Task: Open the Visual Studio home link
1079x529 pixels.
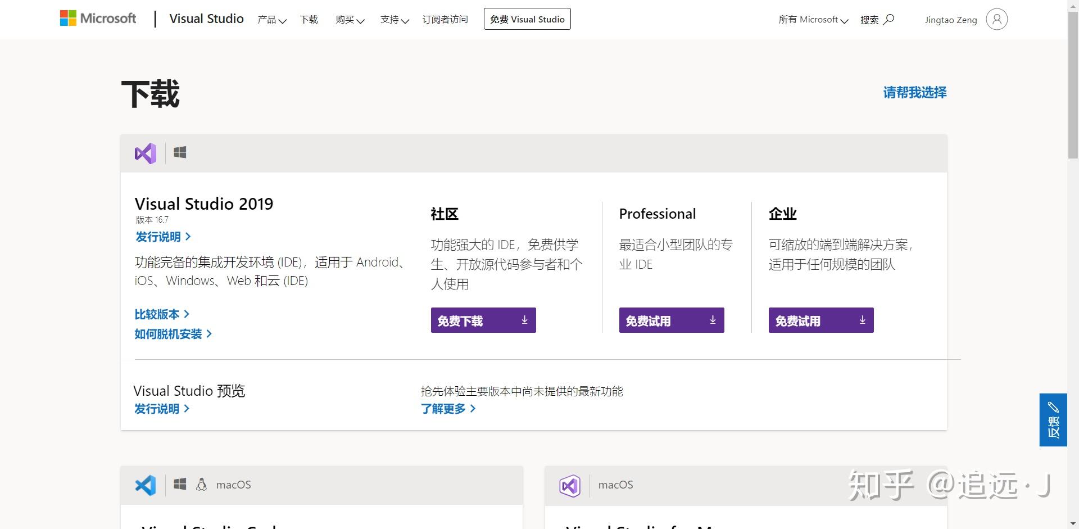Action: (206, 19)
